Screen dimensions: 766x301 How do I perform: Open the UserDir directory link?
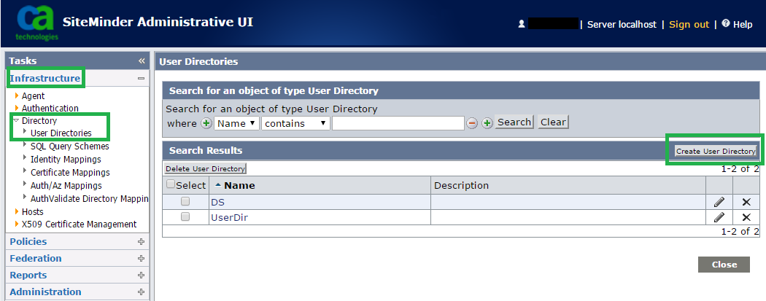click(229, 218)
